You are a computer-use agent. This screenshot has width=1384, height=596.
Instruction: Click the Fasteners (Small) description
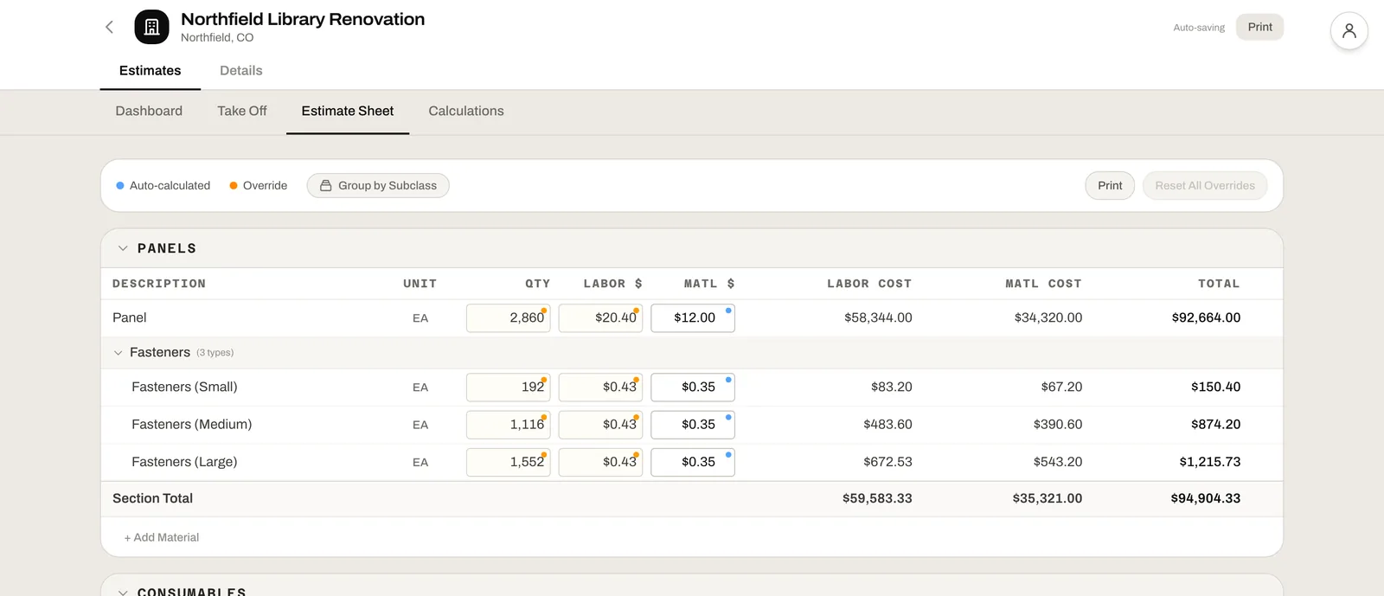coord(184,388)
